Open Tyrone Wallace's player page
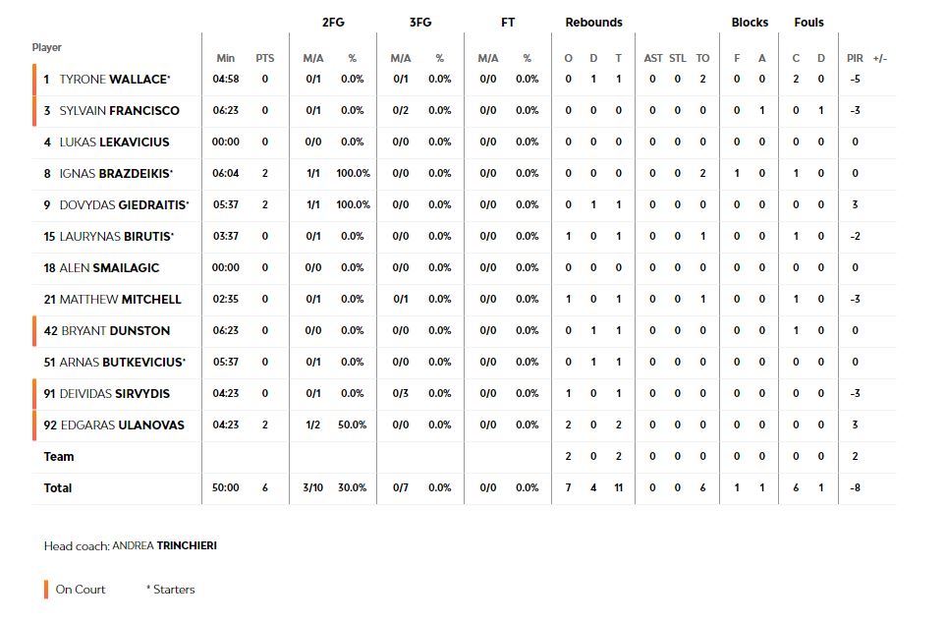 114,80
